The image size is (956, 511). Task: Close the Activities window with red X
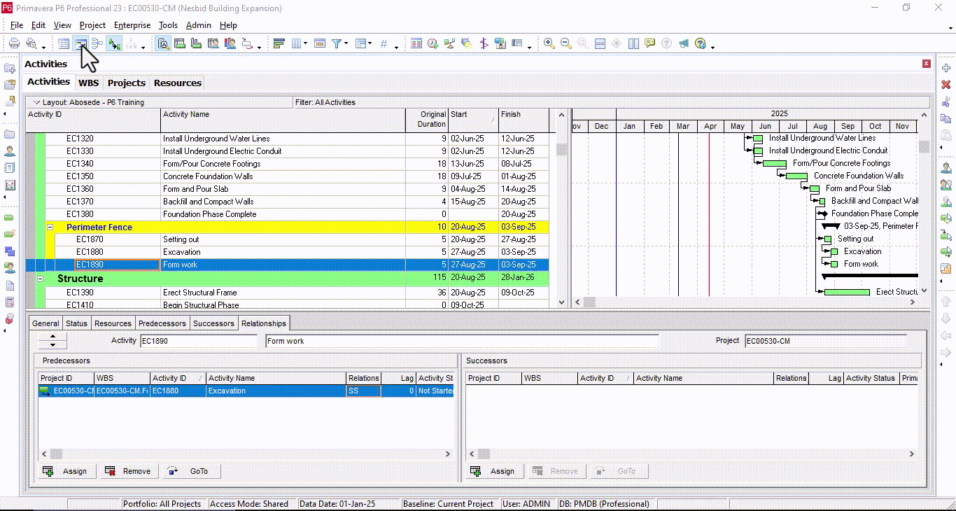tap(927, 64)
